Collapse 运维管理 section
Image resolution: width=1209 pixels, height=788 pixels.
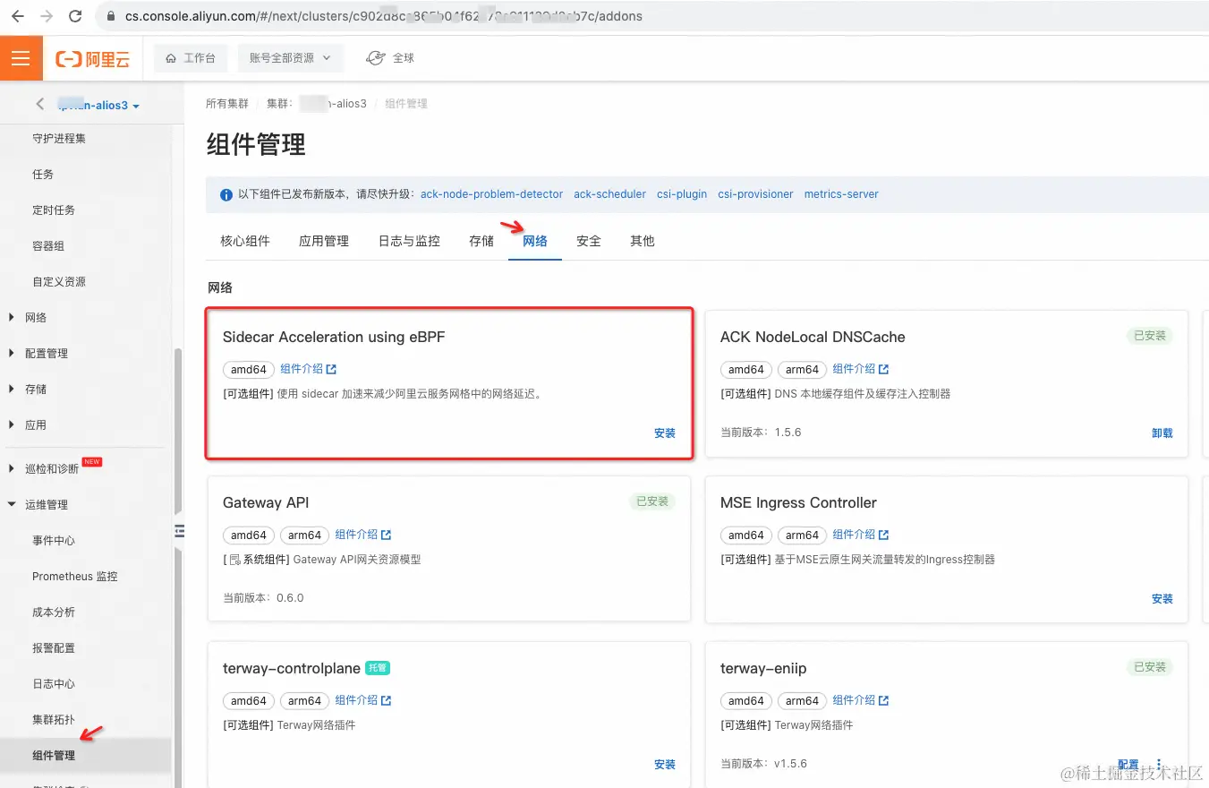point(47,505)
